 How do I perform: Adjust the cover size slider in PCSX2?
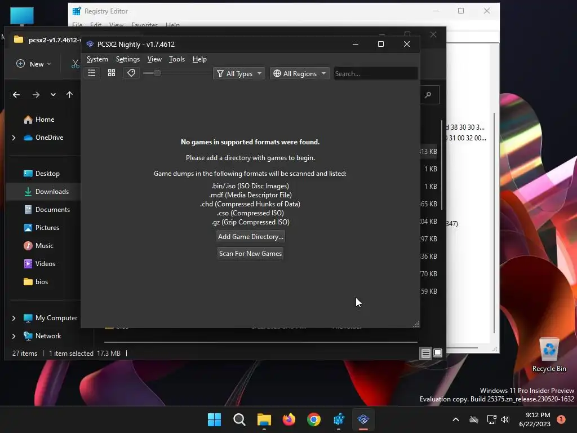click(157, 73)
